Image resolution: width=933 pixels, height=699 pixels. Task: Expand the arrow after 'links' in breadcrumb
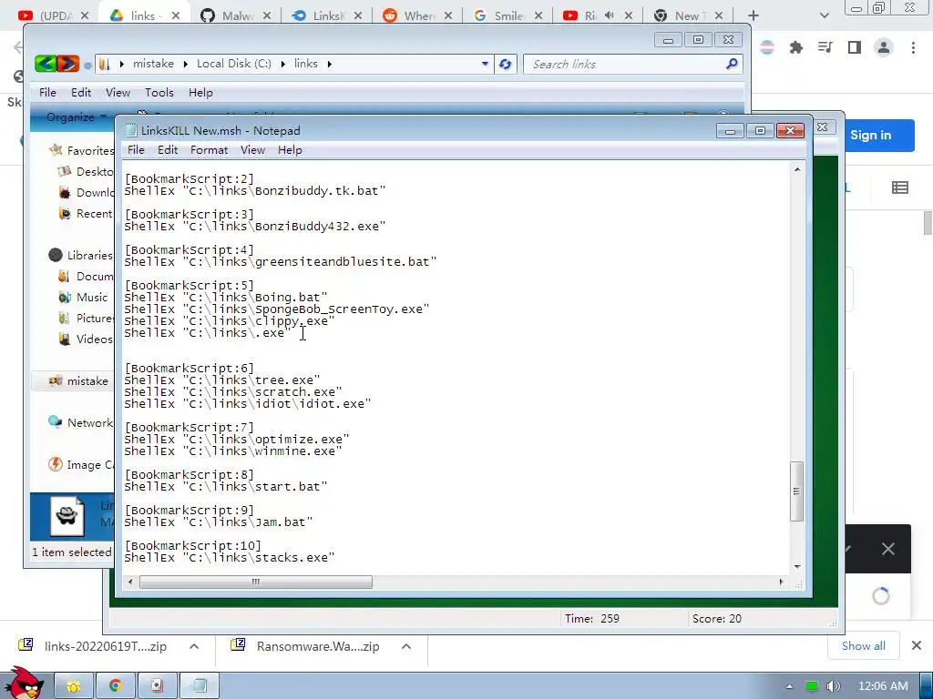[329, 64]
